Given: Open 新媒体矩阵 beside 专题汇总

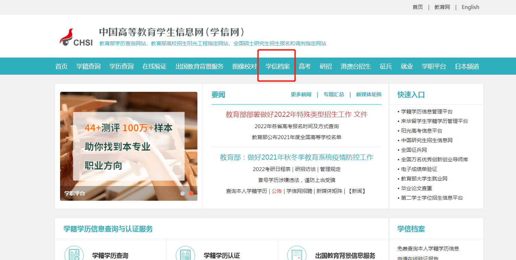Looking at the screenshot, I should pos(369,95).
